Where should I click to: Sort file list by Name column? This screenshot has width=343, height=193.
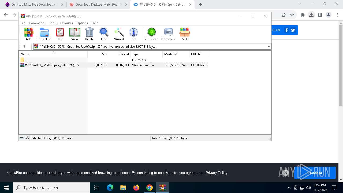click(x=53, y=54)
